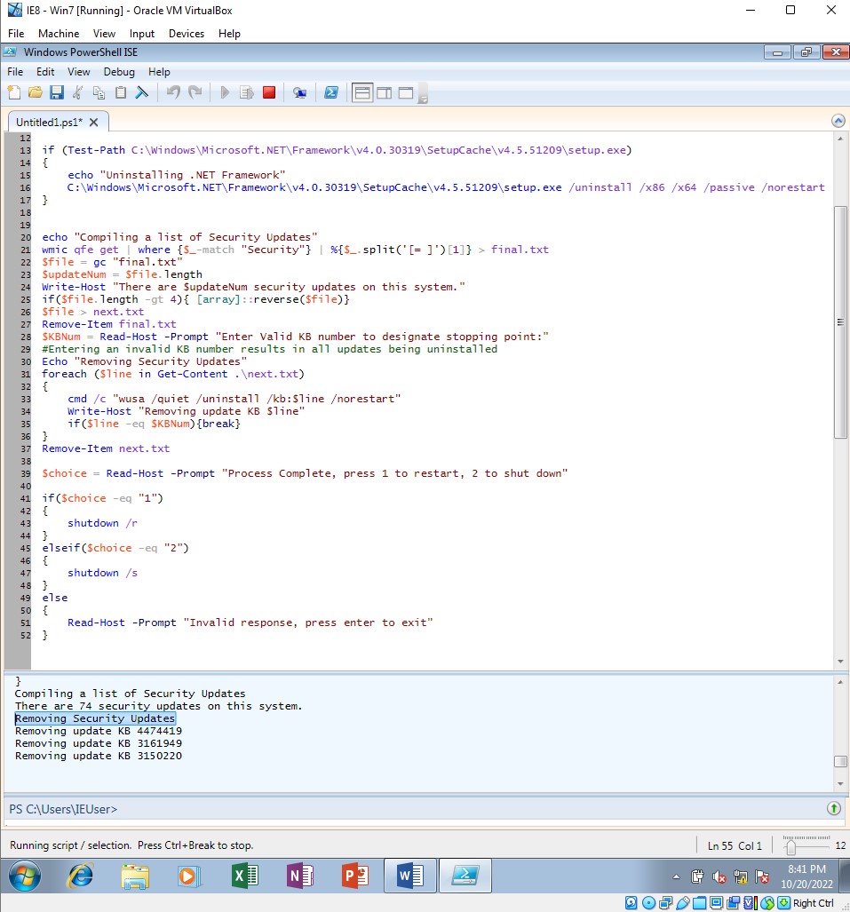
Task: Show script pane on the right layout
Action: point(384,92)
